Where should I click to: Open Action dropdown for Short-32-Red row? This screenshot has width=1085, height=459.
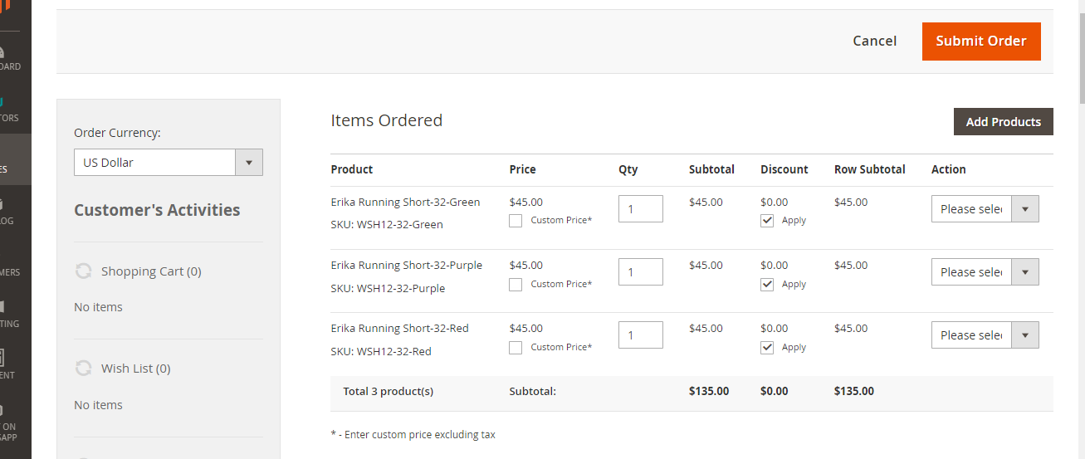tap(985, 335)
